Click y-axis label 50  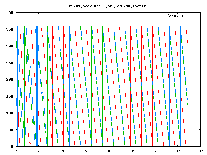(x=11, y=130)
